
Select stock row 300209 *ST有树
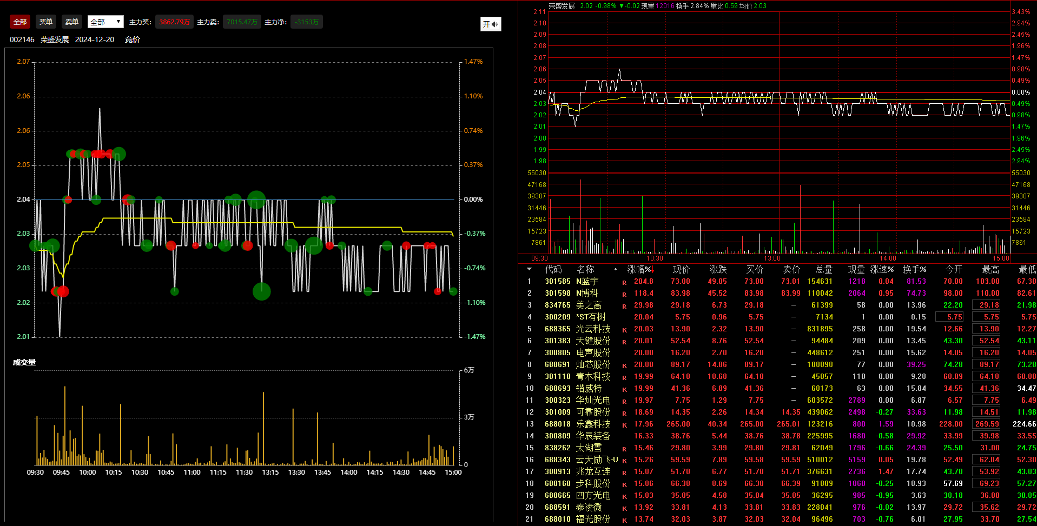(777, 317)
